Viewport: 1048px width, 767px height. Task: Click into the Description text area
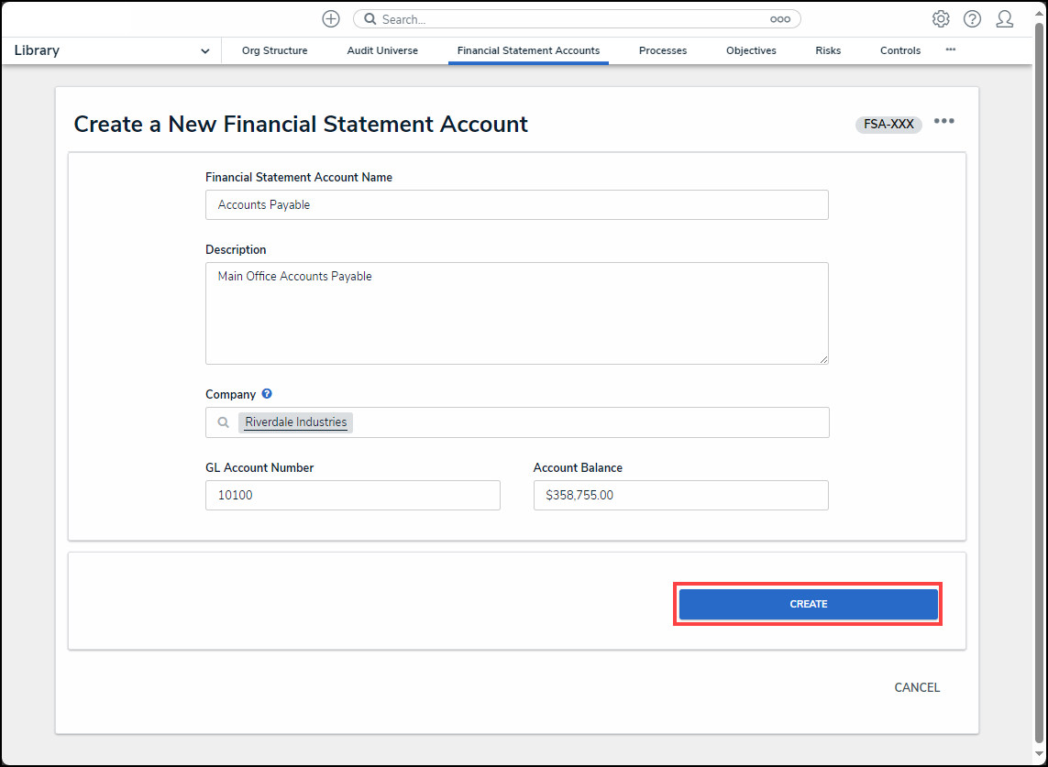tap(516, 313)
